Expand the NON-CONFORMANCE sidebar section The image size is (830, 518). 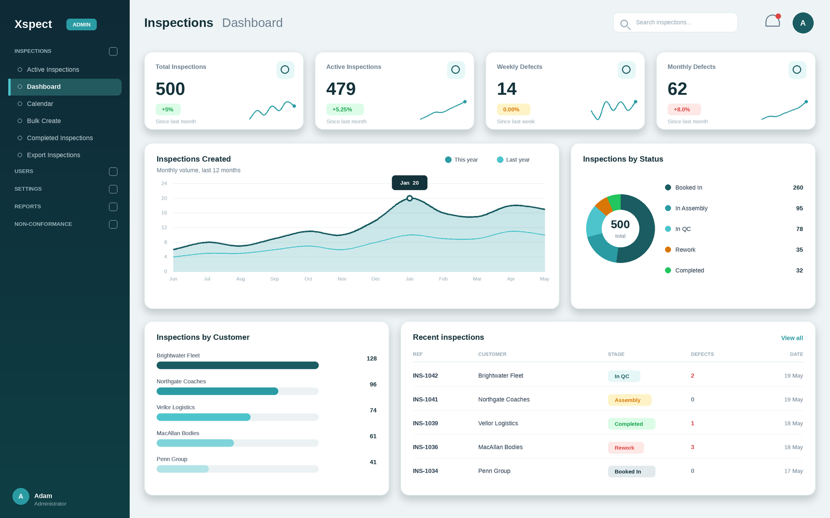113,224
